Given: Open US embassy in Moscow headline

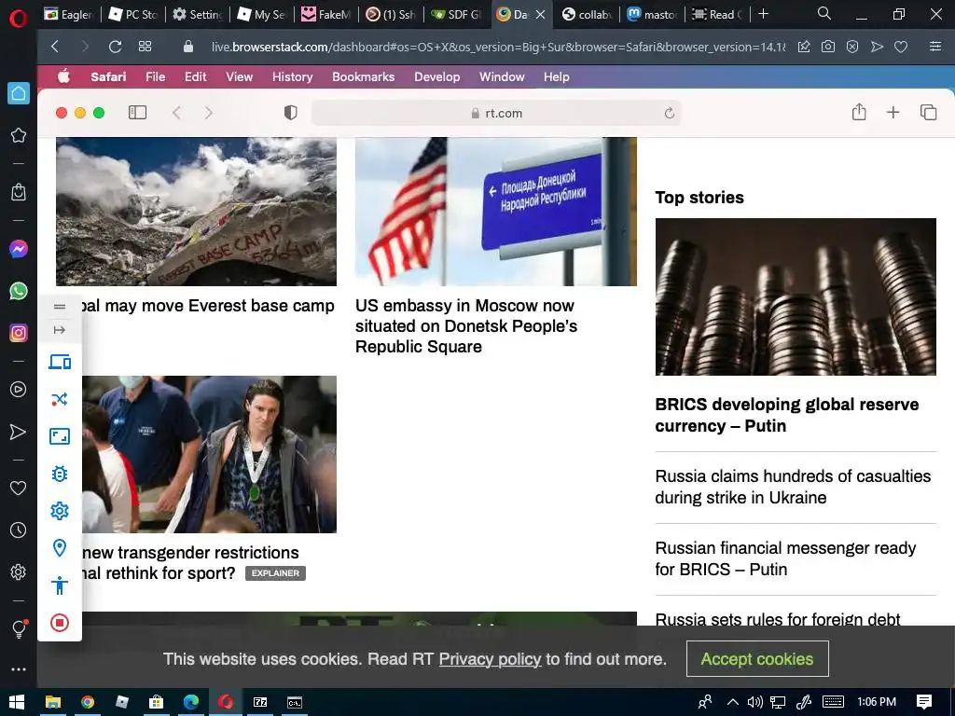Looking at the screenshot, I should click(x=466, y=325).
